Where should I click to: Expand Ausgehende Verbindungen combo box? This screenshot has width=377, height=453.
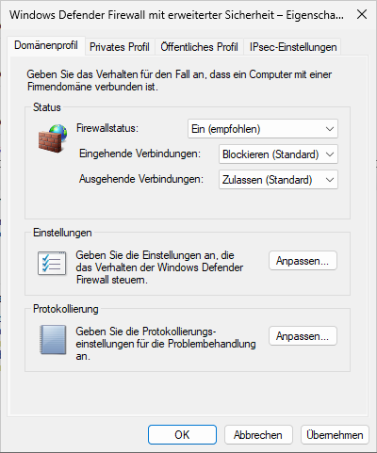click(x=278, y=180)
